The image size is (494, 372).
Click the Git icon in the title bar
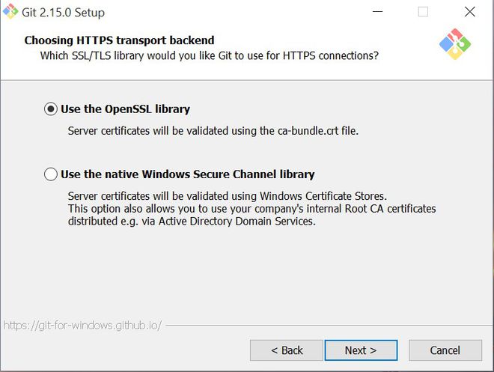[x=10, y=11]
